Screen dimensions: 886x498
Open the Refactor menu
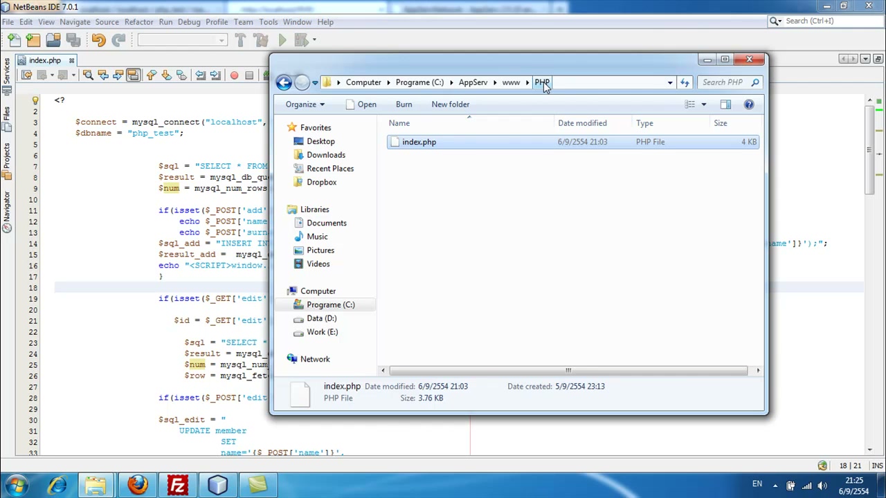pos(138,21)
